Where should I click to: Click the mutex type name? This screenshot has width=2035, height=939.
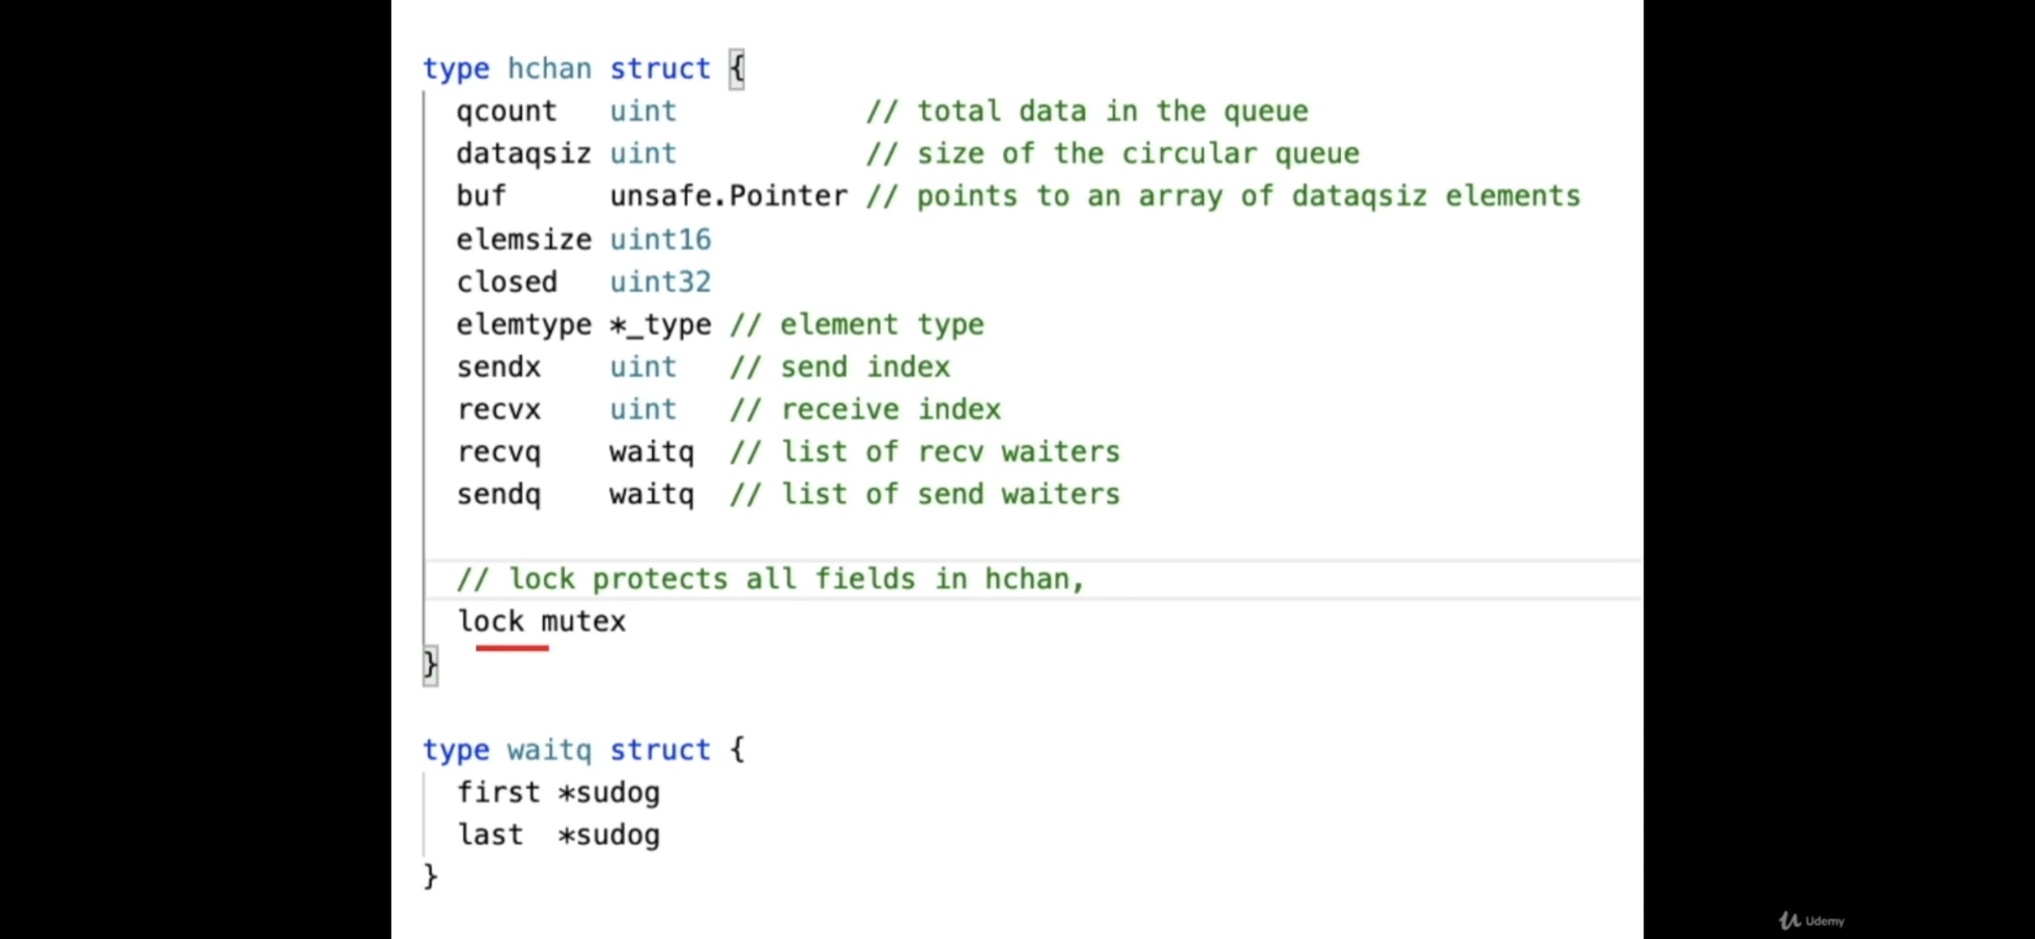pyautogui.click(x=583, y=622)
